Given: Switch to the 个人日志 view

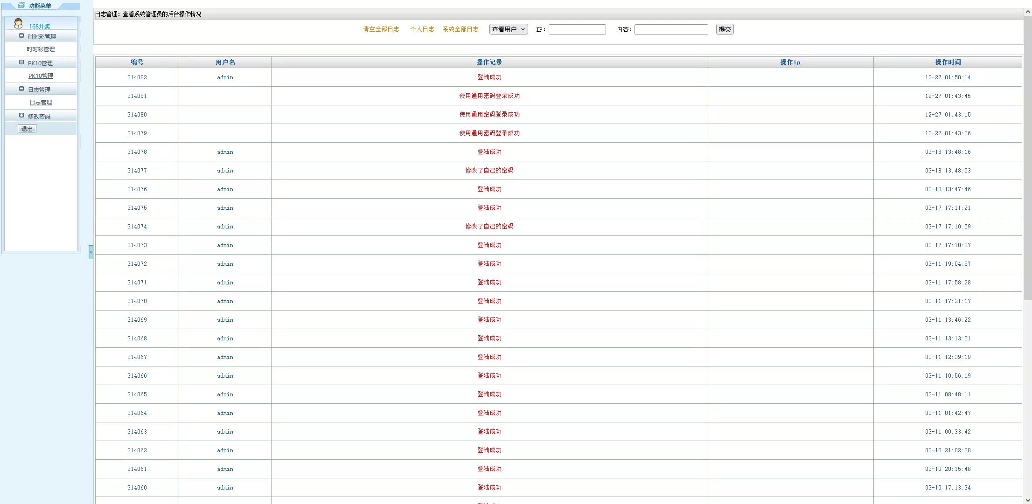Looking at the screenshot, I should [x=422, y=29].
